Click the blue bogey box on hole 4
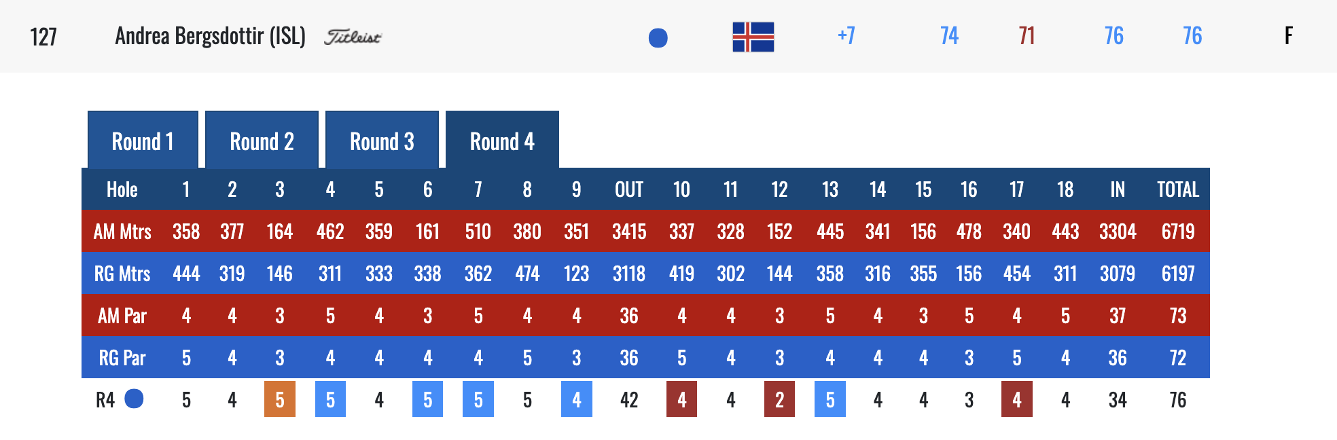Screen dimensions: 1337x440 [330, 399]
